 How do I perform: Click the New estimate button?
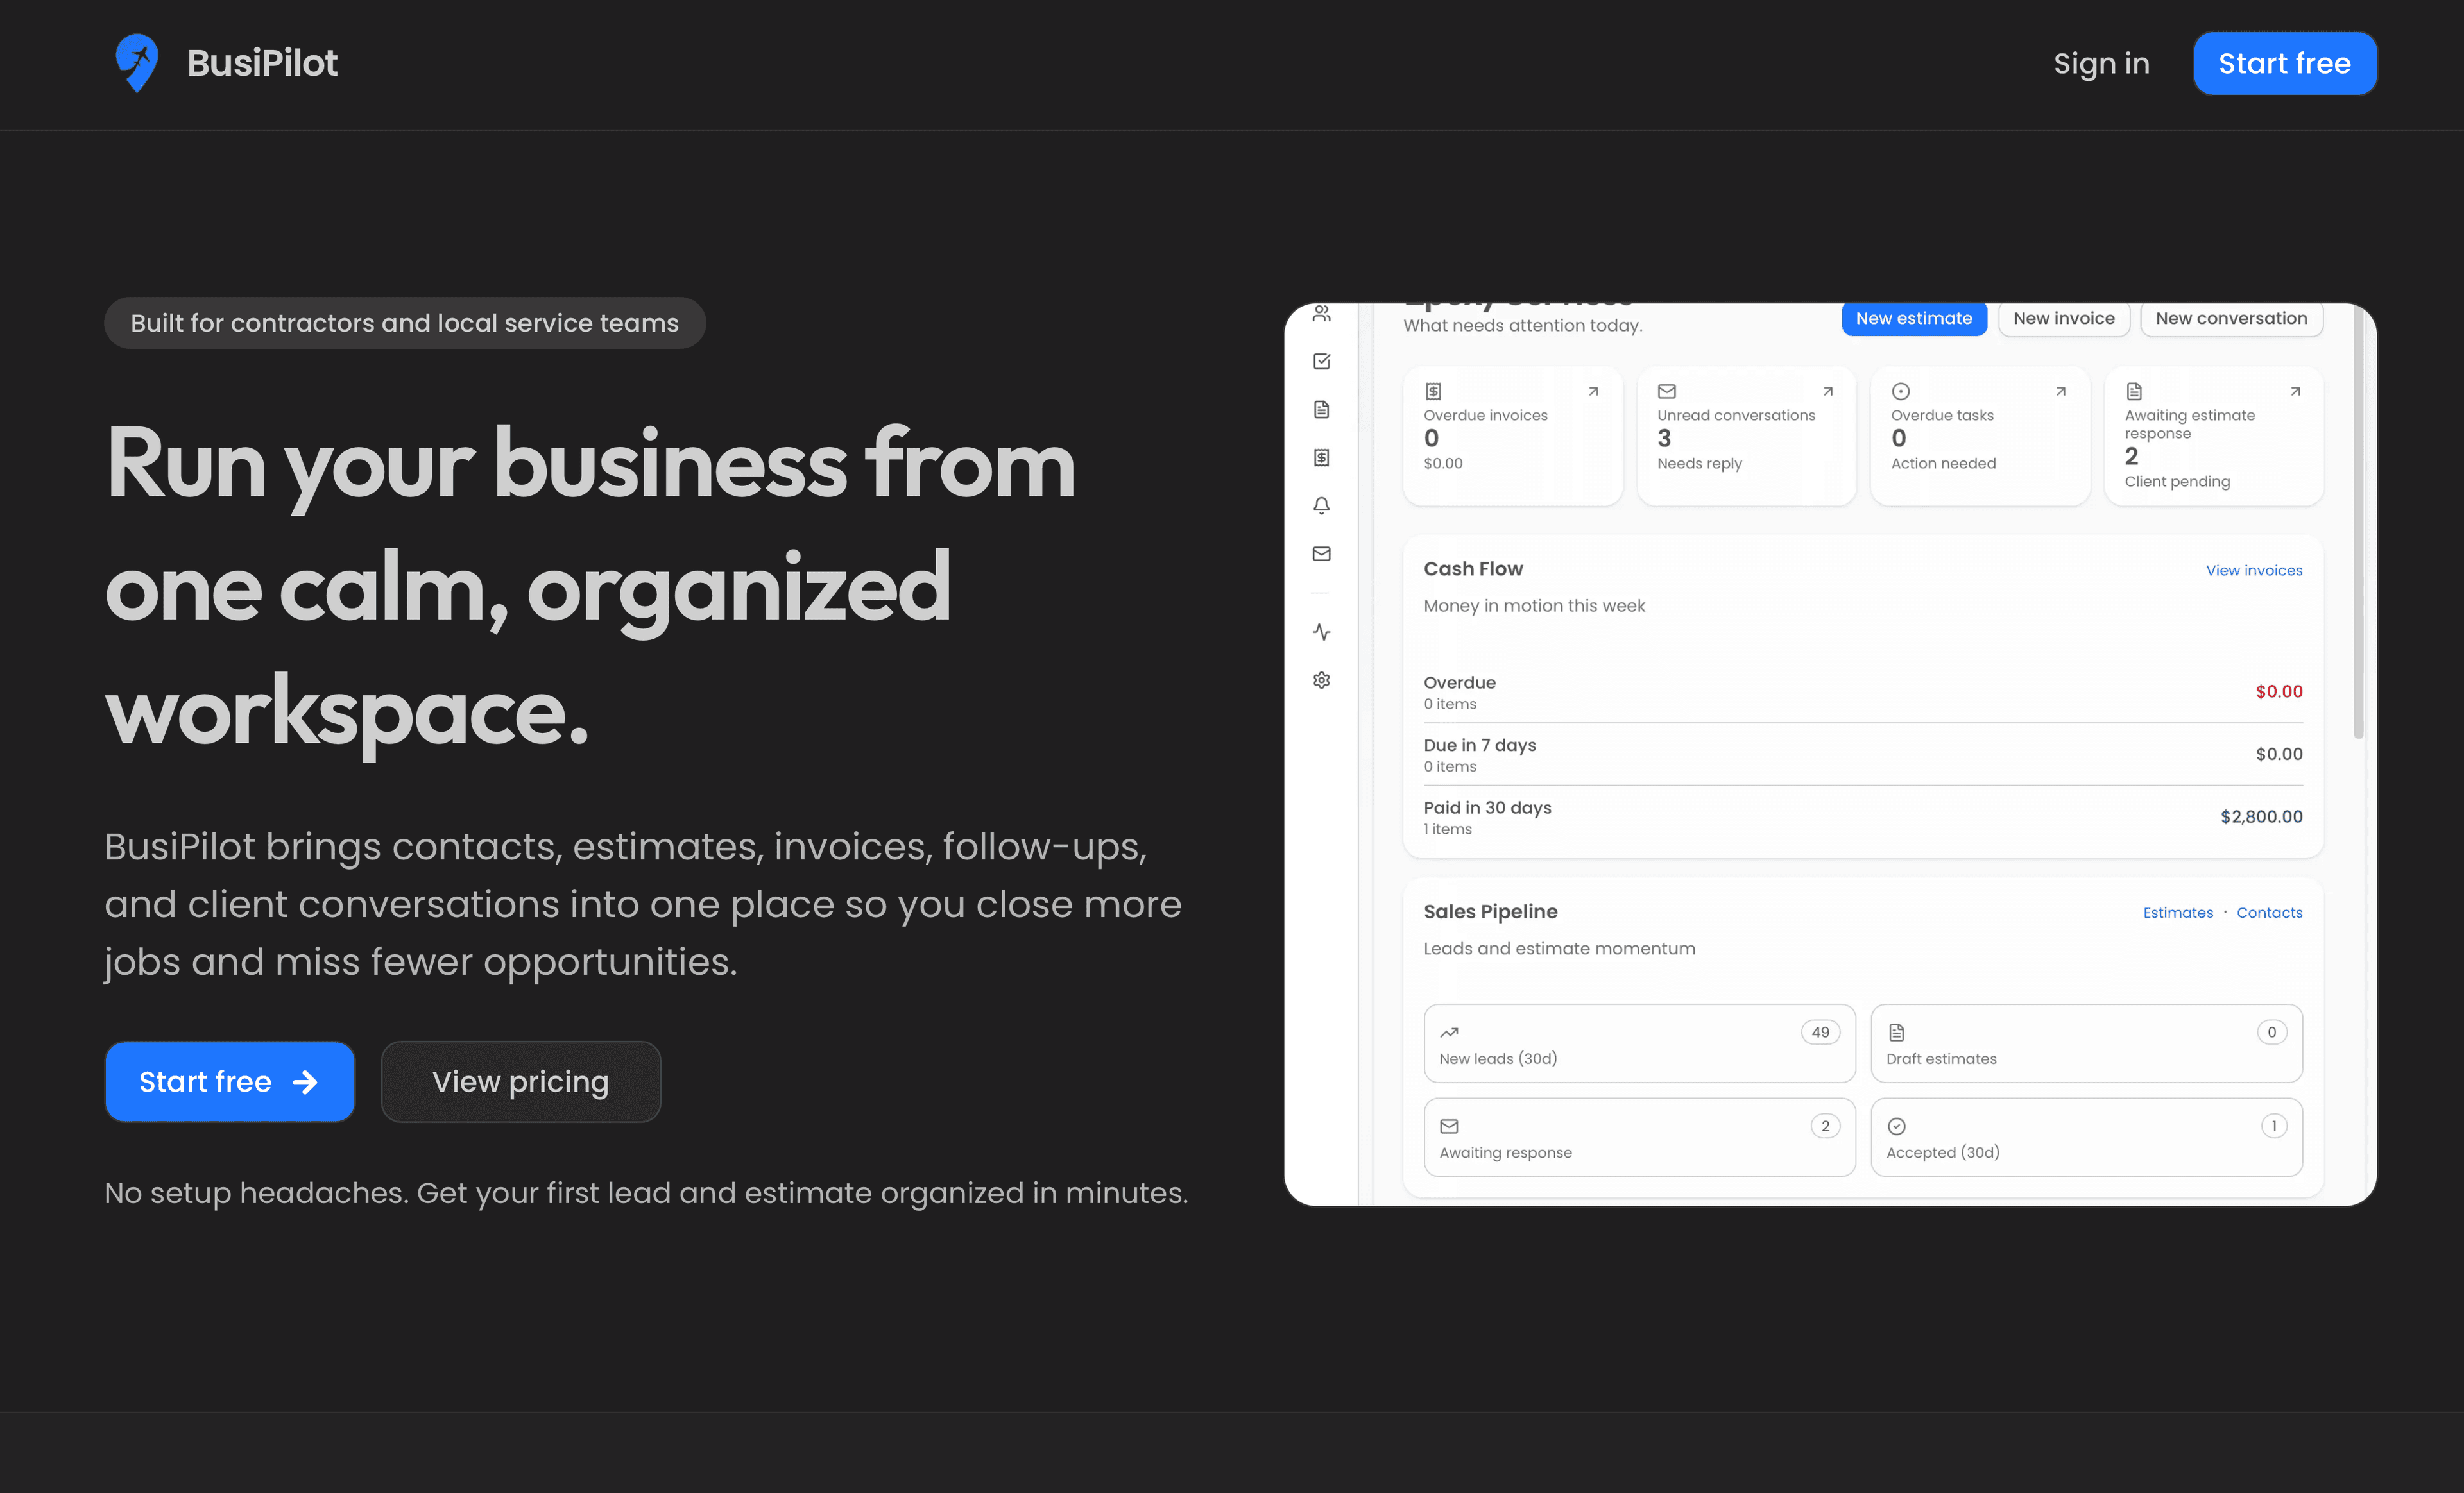tap(1914, 318)
